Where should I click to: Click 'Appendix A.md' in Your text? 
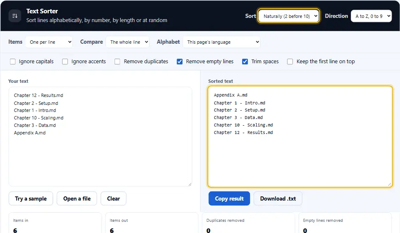[x=30, y=133]
